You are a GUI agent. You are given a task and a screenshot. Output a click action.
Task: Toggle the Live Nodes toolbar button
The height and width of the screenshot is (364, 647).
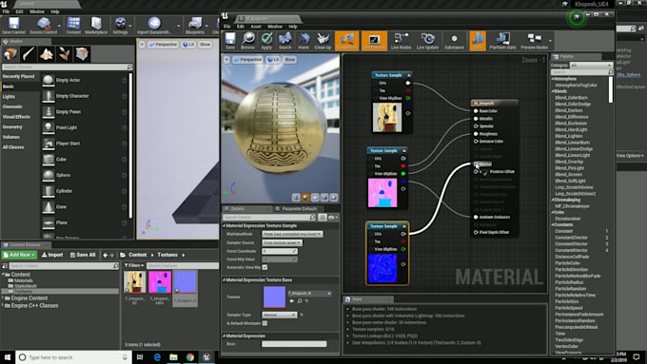pos(401,41)
